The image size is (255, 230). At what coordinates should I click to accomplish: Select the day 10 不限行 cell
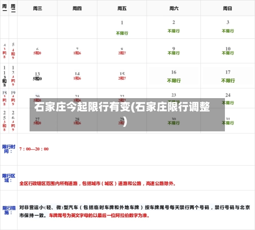[227, 51]
